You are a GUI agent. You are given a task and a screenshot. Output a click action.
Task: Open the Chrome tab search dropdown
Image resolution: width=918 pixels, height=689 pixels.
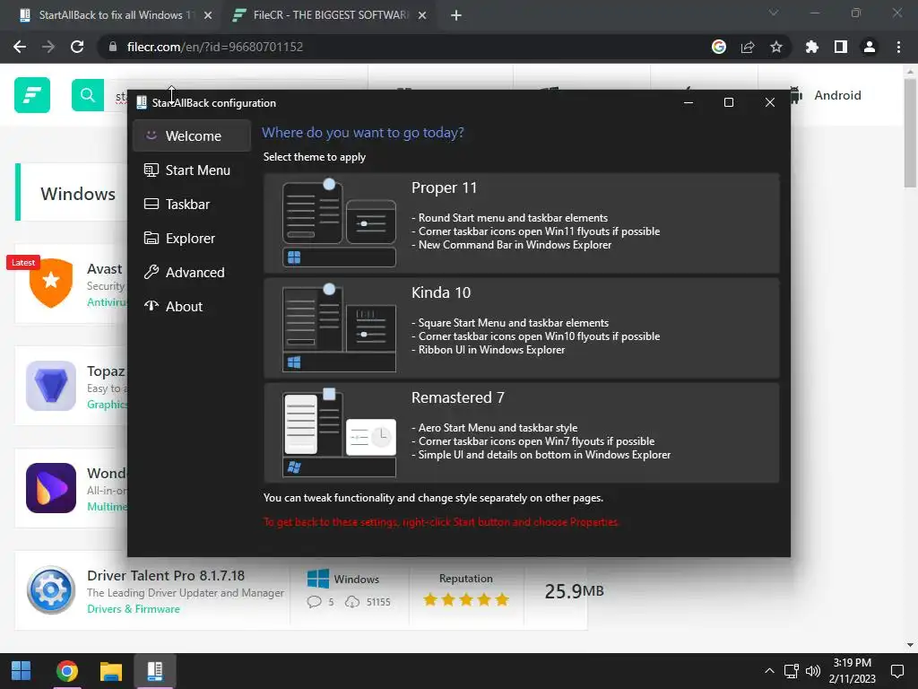[x=774, y=13]
